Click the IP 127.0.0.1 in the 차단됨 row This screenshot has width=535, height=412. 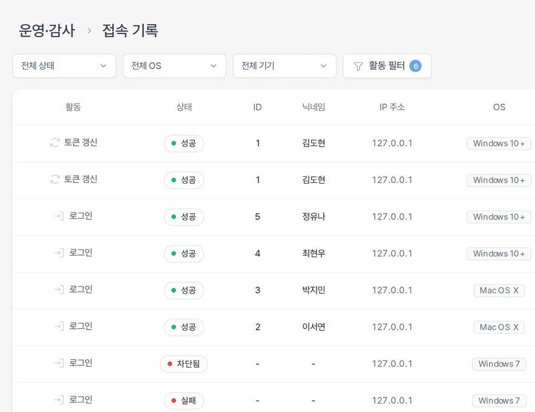tap(392, 364)
